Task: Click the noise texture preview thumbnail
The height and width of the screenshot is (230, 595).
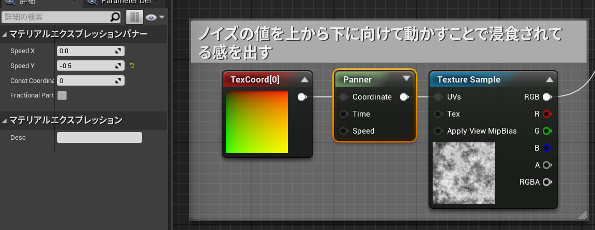Action: click(x=464, y=173)
